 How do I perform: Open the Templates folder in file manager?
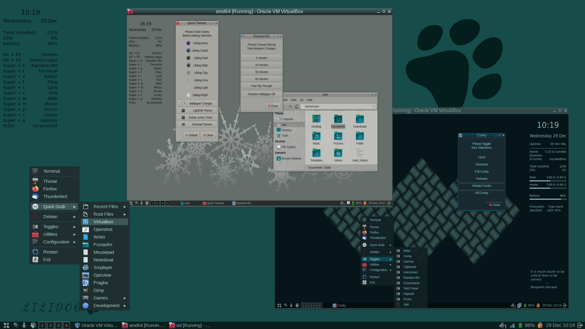(316, 155)
